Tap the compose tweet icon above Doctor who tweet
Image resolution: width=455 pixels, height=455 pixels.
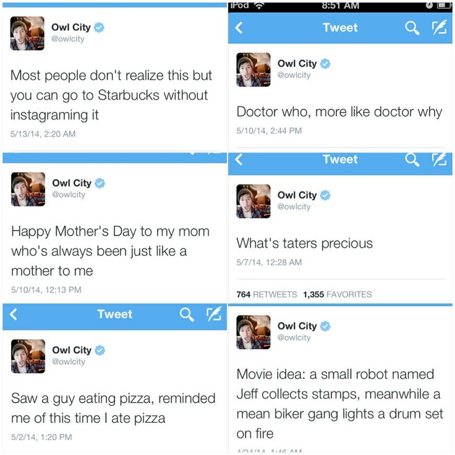[439, 27]
